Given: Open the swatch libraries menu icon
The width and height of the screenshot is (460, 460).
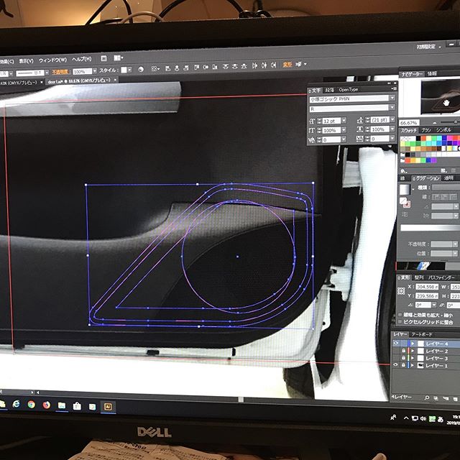Looking at the screenshot, I should (x=404, y=171).
